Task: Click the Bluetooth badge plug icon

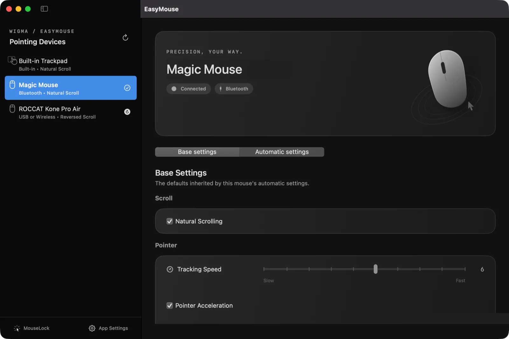Action: pos(220,89)
